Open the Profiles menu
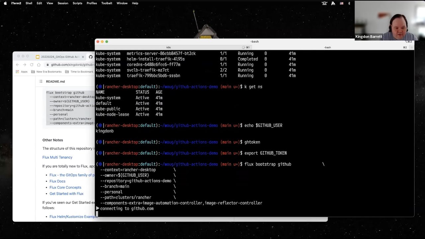The height and width of the screenshot is (239, 425). click(92, 3)
